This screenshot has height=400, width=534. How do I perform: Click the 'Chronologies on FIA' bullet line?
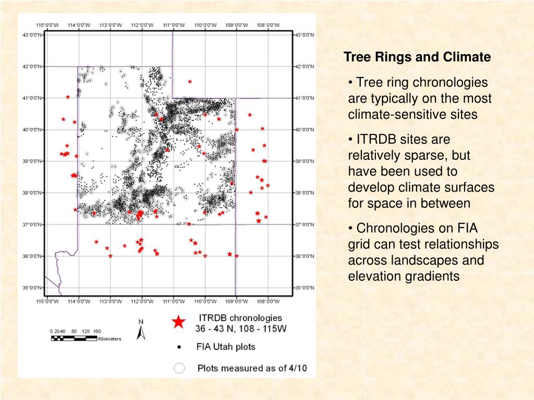[413, 228]
